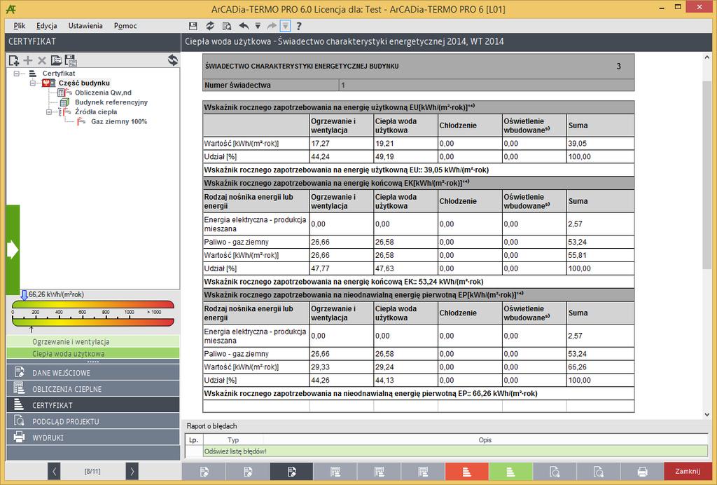The height and width of the screenshot is (485, 717).
Task: Select Część budynku tree item
Action: point(84,83)
